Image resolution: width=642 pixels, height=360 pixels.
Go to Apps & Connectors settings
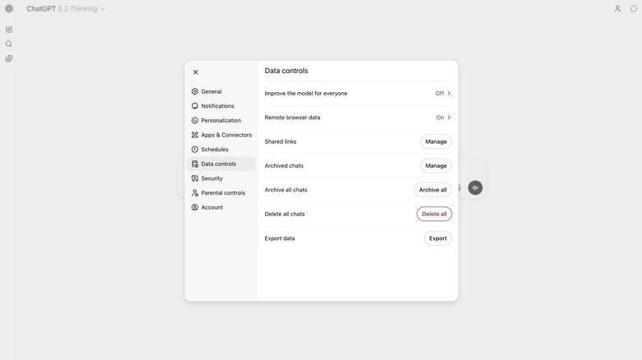click(226, 135)
